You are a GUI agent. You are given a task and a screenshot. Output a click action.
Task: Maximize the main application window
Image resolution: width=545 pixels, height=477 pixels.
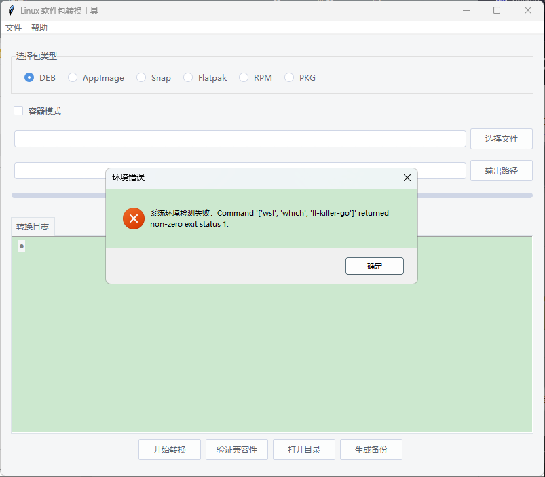tap(497, 10)
